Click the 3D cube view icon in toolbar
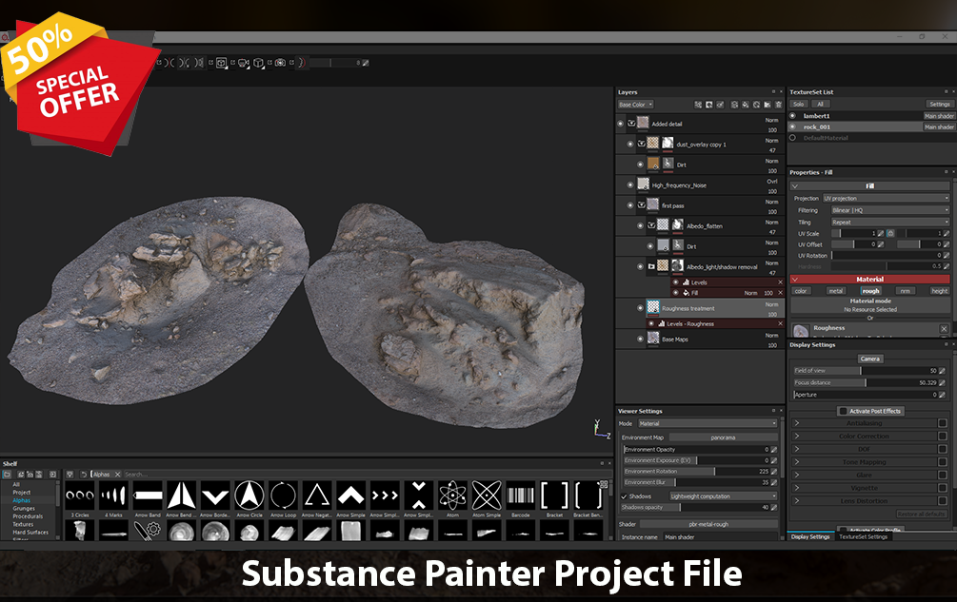 [x=258, y=62]
